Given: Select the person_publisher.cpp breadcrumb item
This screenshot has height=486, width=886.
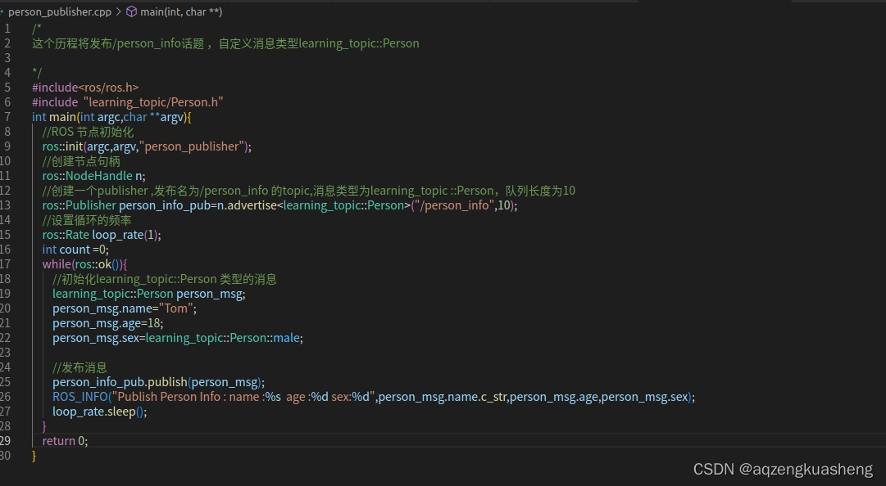Looking at the screenshot, I should click(x=61, y=11).
